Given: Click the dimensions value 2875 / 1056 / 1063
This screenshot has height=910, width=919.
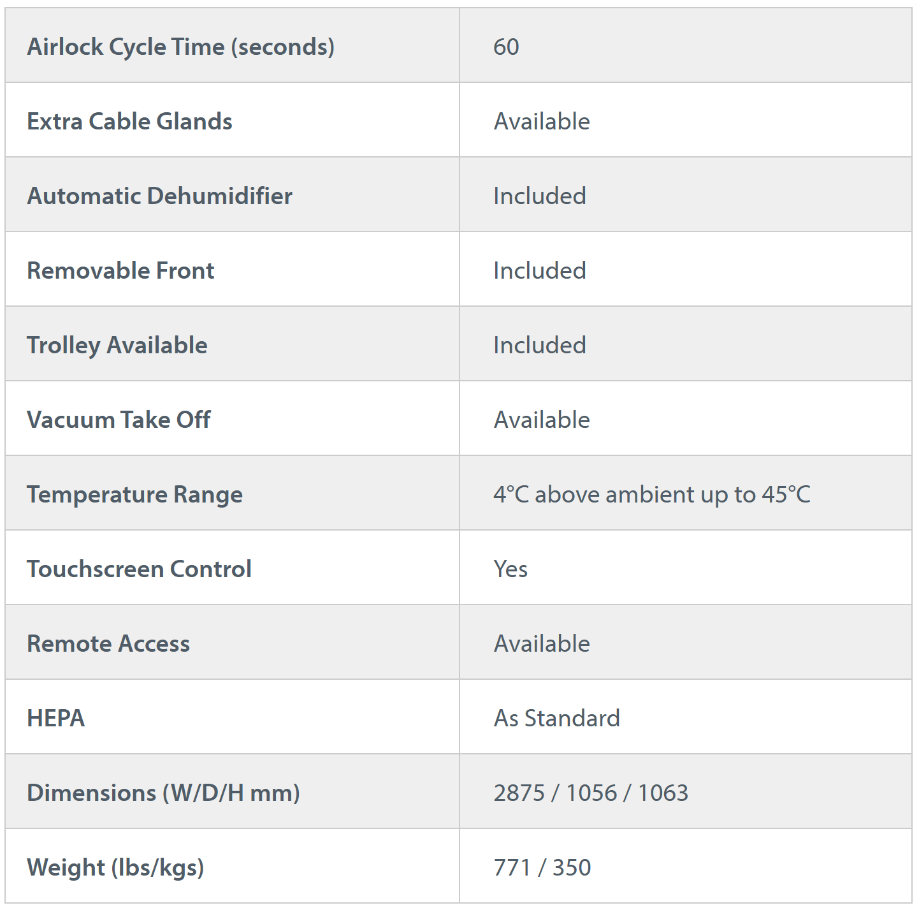Looking at the screenshot, I should [x=591, y=793].
